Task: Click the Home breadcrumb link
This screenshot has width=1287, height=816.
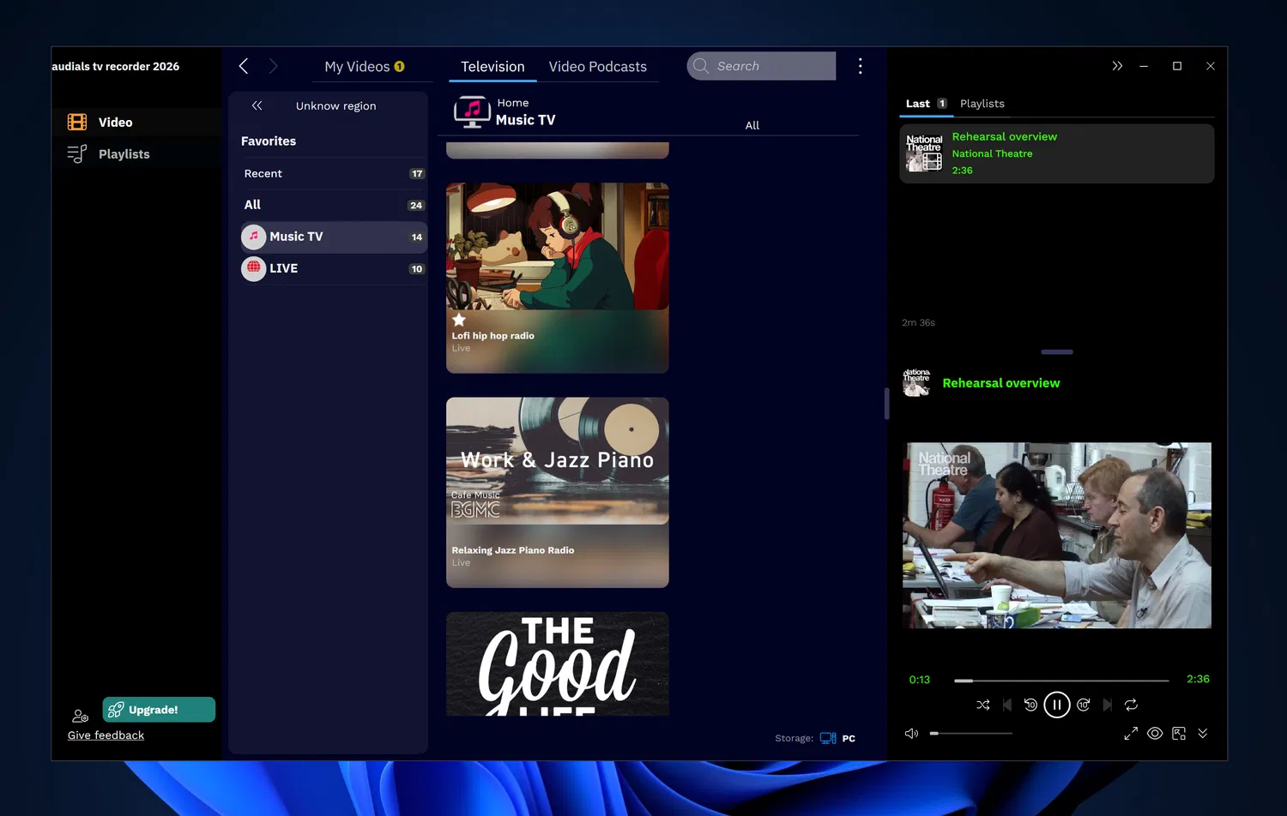Action: (513, 103)
